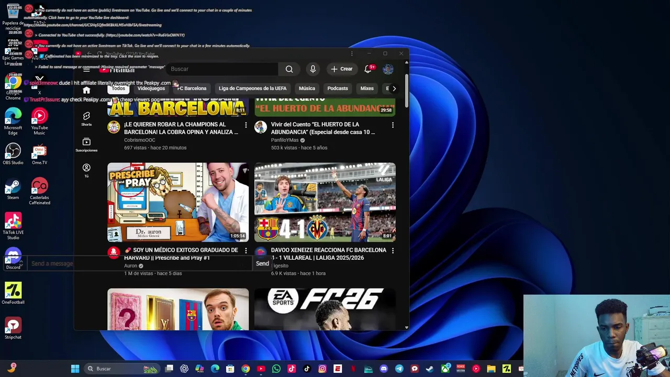
Task: Open options for the Cobra Barcelona video
Action: [x=245, y=125]
